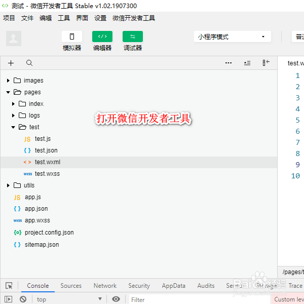Collapse the test folder arrow
The width and height of the screenshot is (304, 304).
coord(13,127)
